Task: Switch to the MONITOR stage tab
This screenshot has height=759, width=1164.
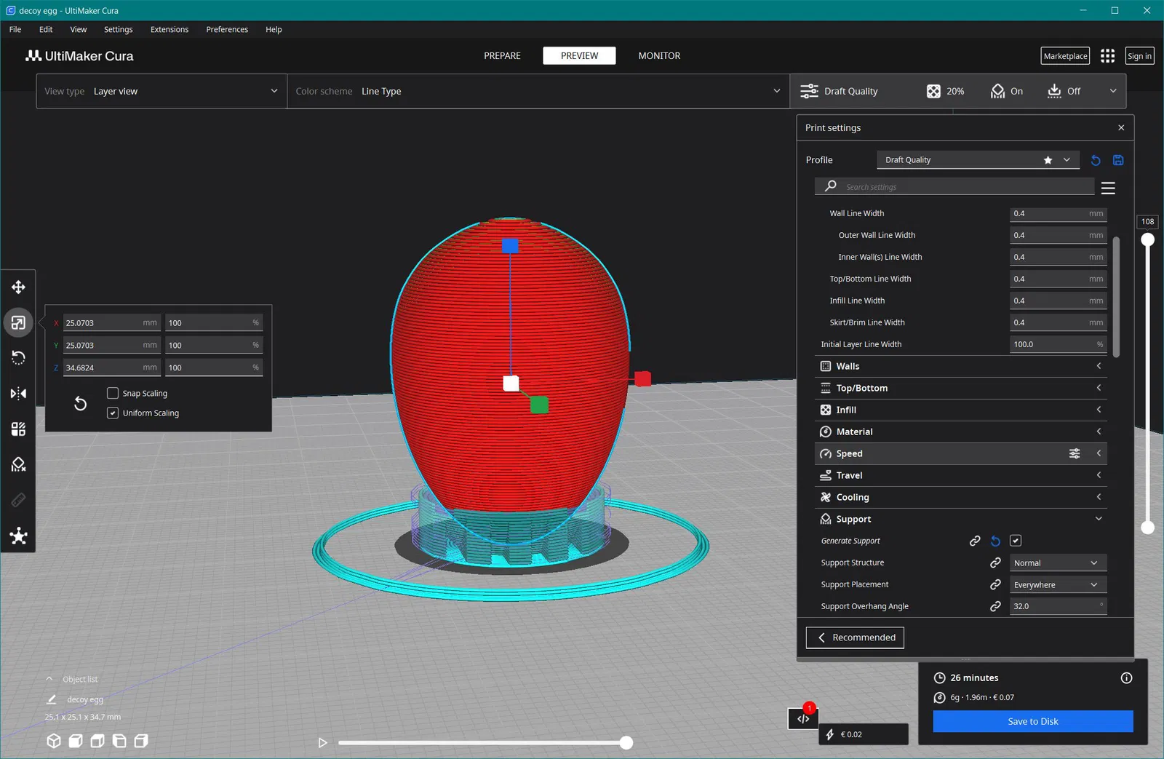Action: [659, 56]
